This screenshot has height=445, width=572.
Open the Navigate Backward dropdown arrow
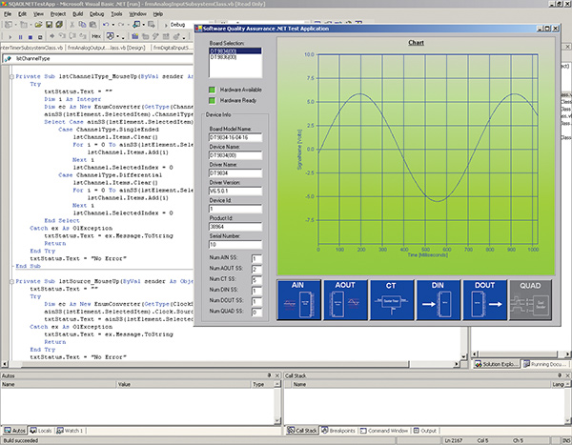144,25
